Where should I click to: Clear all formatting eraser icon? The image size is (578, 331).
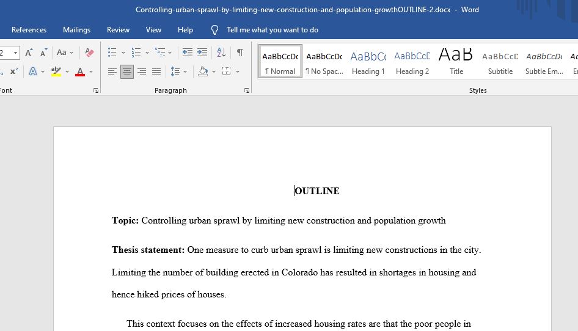click(x=89, y=53)
